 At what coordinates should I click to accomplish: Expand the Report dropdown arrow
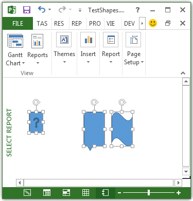pos(111,62)
